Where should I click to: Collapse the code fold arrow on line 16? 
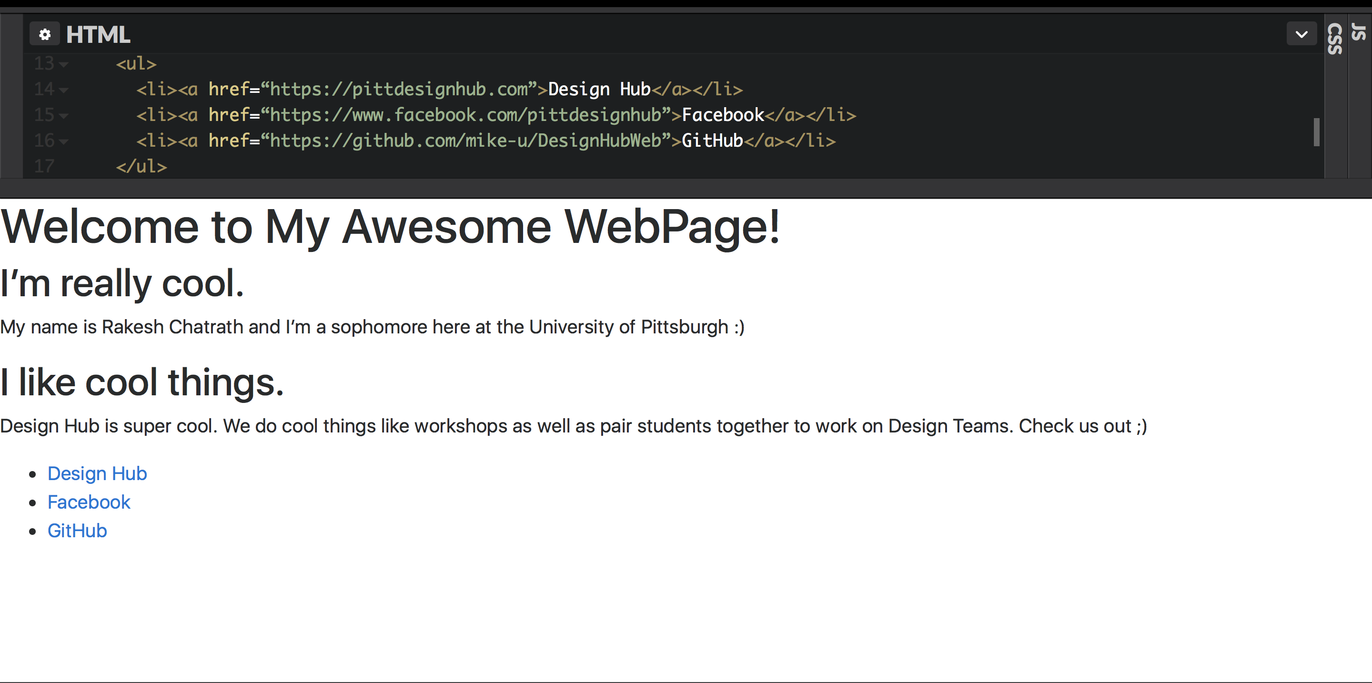click(64, 141)
